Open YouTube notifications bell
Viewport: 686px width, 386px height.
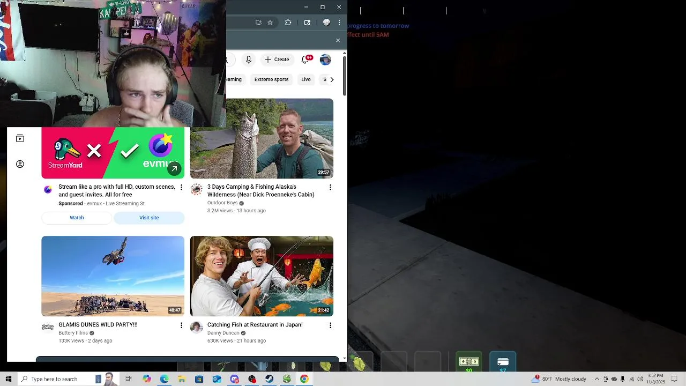(x=305, y=60)
